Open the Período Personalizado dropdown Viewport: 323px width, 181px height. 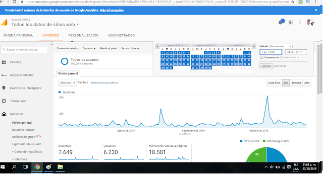[x=281, y=46]
